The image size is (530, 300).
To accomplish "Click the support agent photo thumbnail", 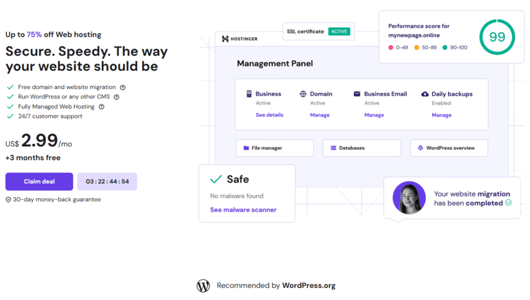I will click(409, 198).
